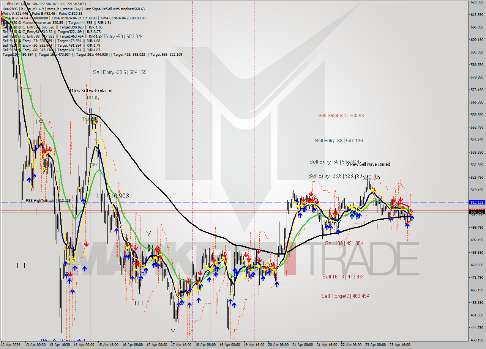Click the 'Sell 100 | 491.854' target label

pos(344,243)
